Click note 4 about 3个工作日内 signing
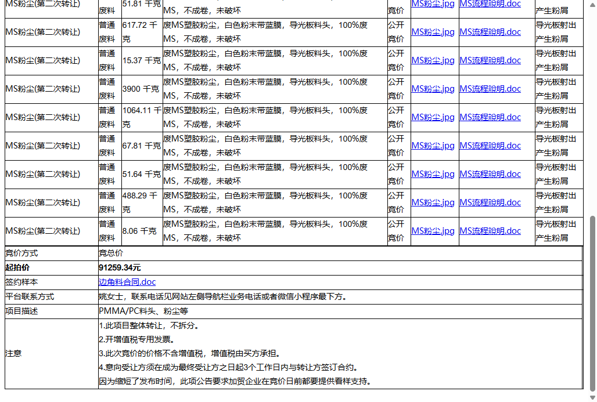The height and width of the screenshot is (402, 597). point(228,368)
